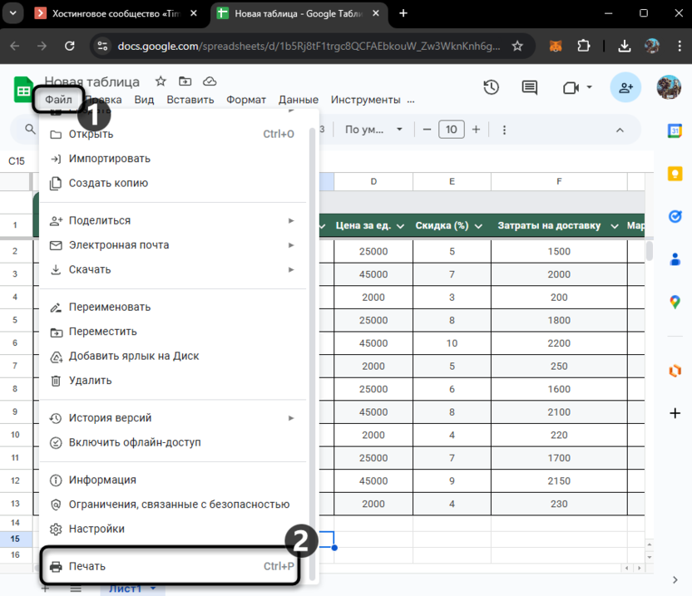Image resolution: width=692 pixels, height=596 pixels.
Task: Open the font dropdown По ум...
Action: [x=373, y=130]
